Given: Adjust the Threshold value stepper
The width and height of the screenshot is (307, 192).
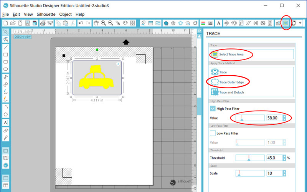Looking at the screenshot, I should pyautogui.click(x=284, y=158).
